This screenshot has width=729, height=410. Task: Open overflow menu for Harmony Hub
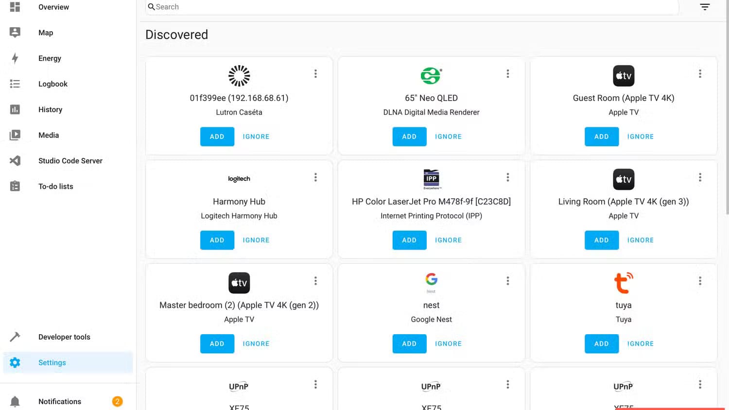coord(315,177)
